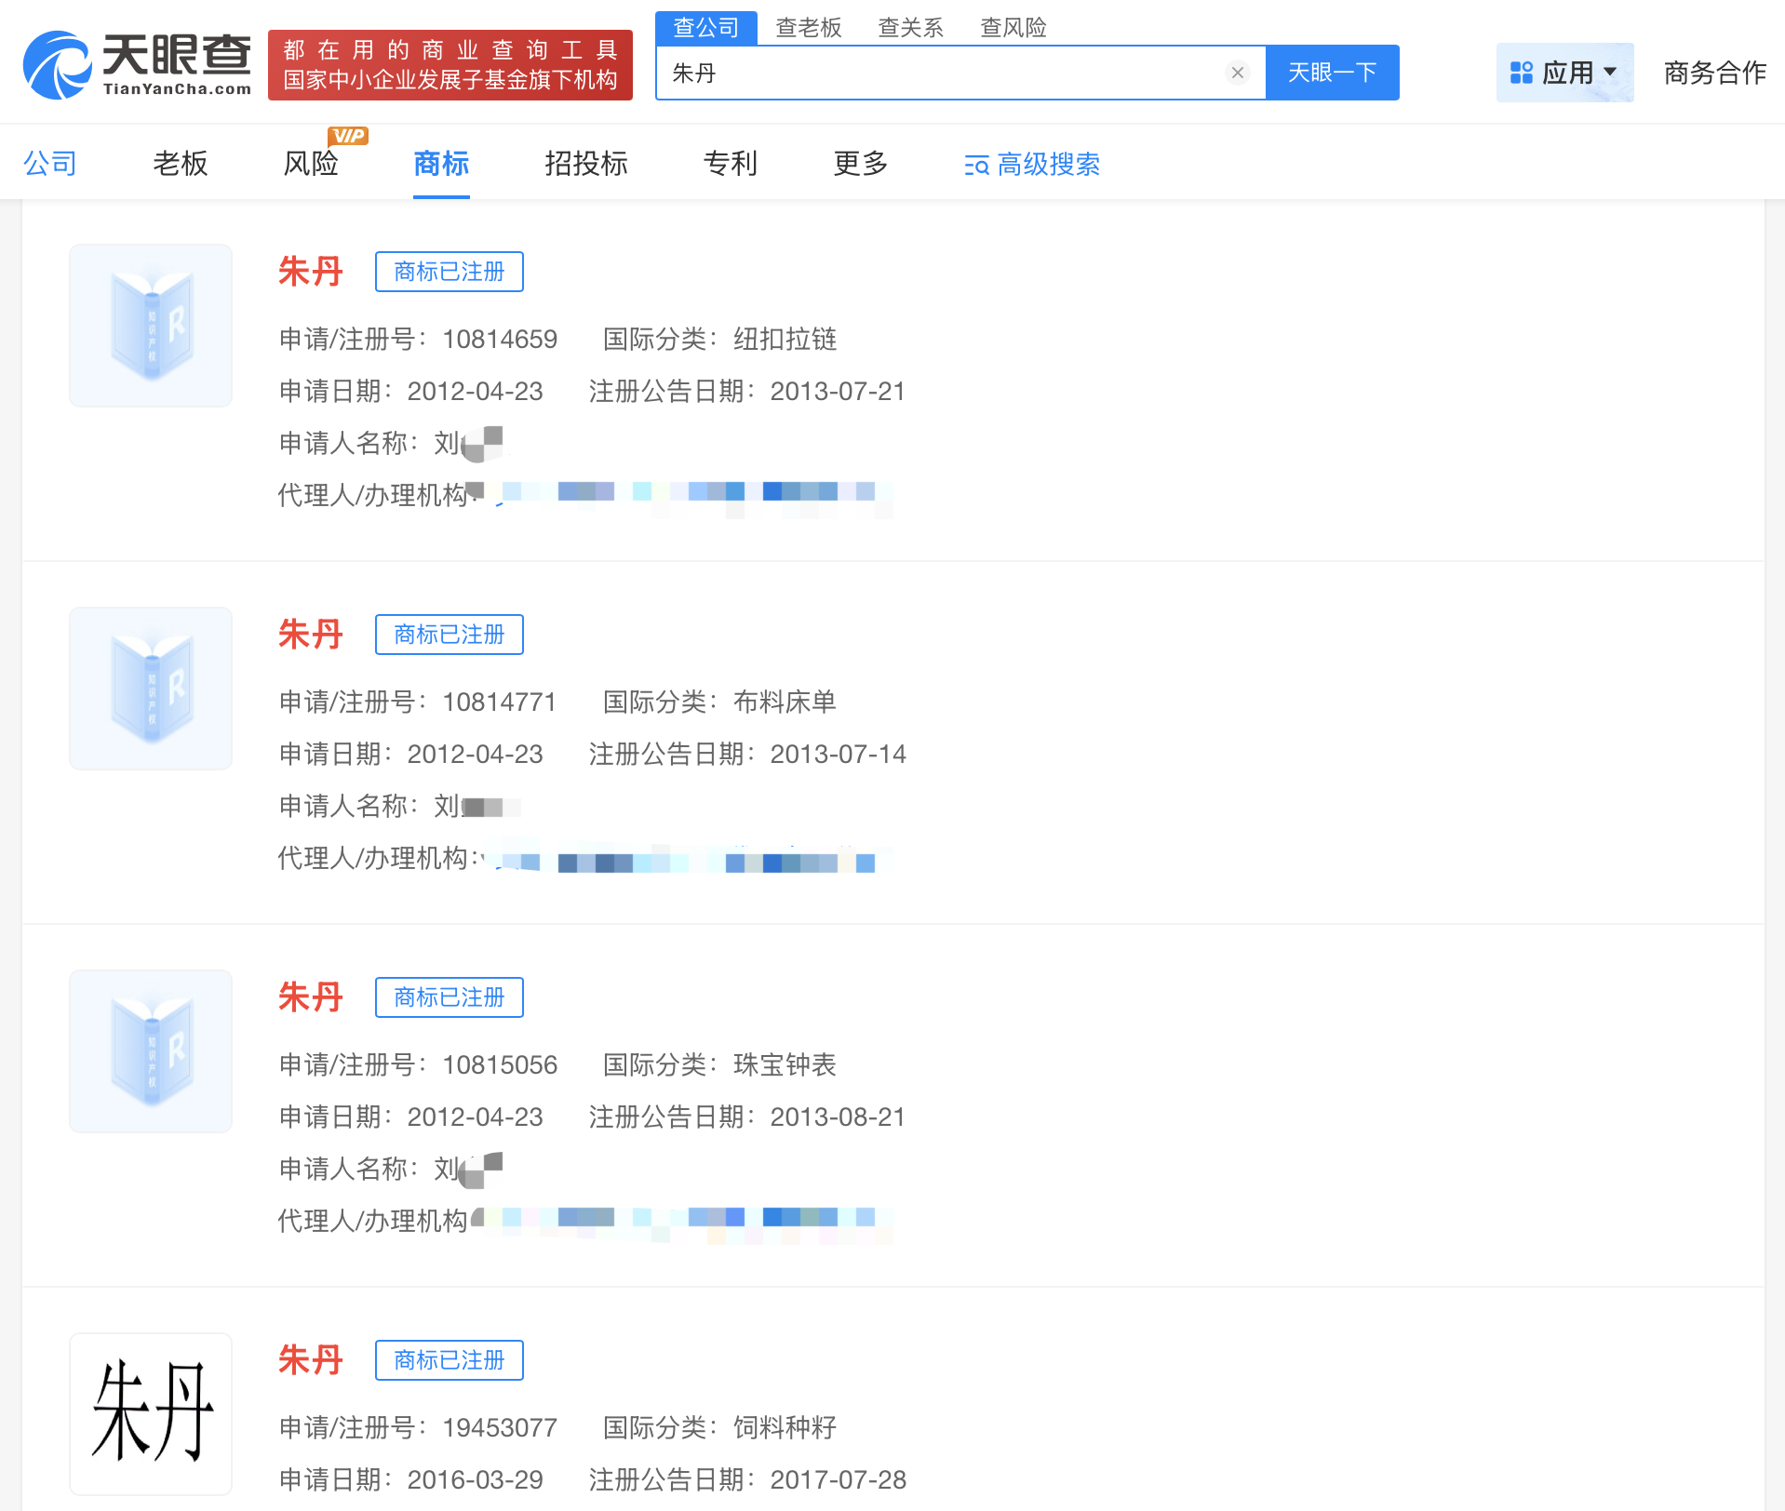
Task: Open the 公司 results category
Action: tap(50, 164)
